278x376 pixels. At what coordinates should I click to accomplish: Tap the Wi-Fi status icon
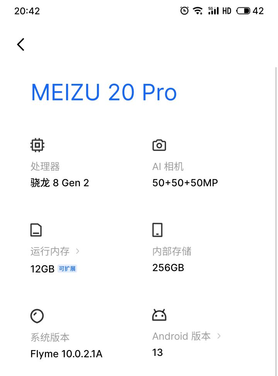198,11
